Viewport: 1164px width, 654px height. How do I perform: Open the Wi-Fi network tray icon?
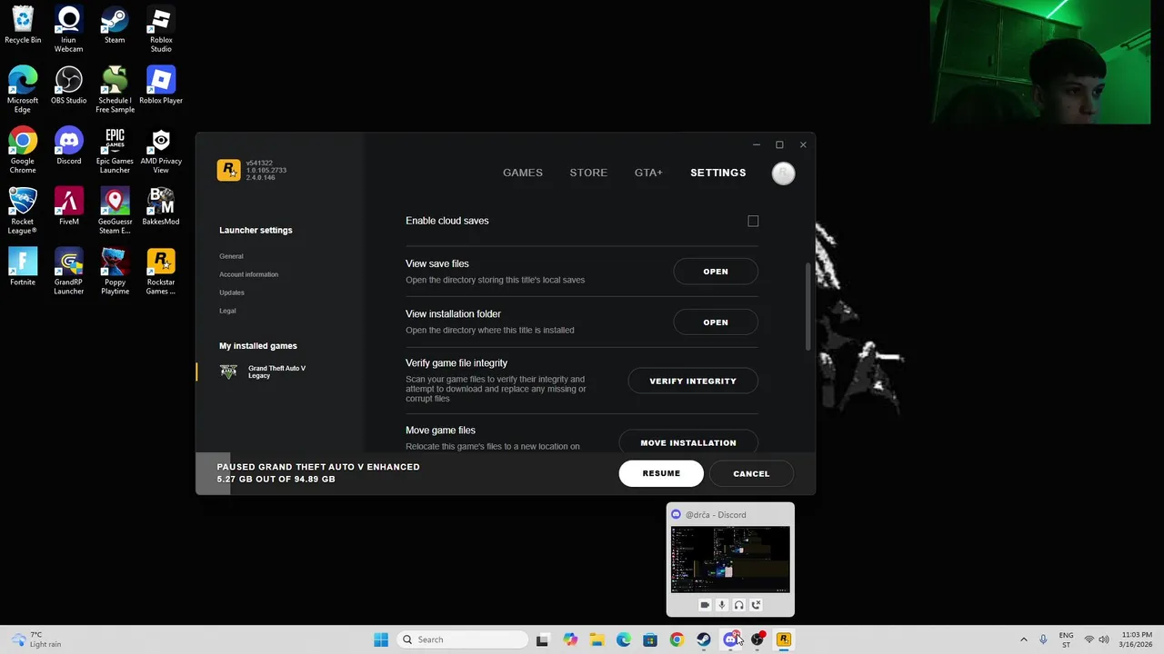[1089, 639]
